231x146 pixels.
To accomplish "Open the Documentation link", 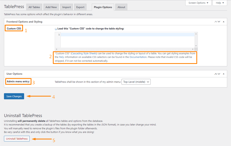I will point(138,57).
